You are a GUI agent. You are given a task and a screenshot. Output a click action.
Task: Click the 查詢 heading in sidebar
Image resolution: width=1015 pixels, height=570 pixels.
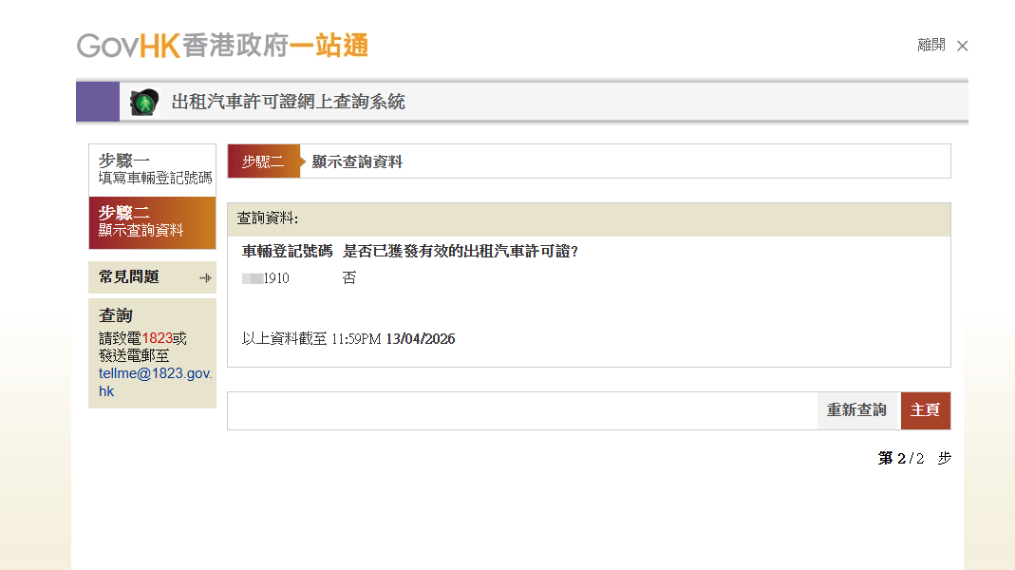116,315
